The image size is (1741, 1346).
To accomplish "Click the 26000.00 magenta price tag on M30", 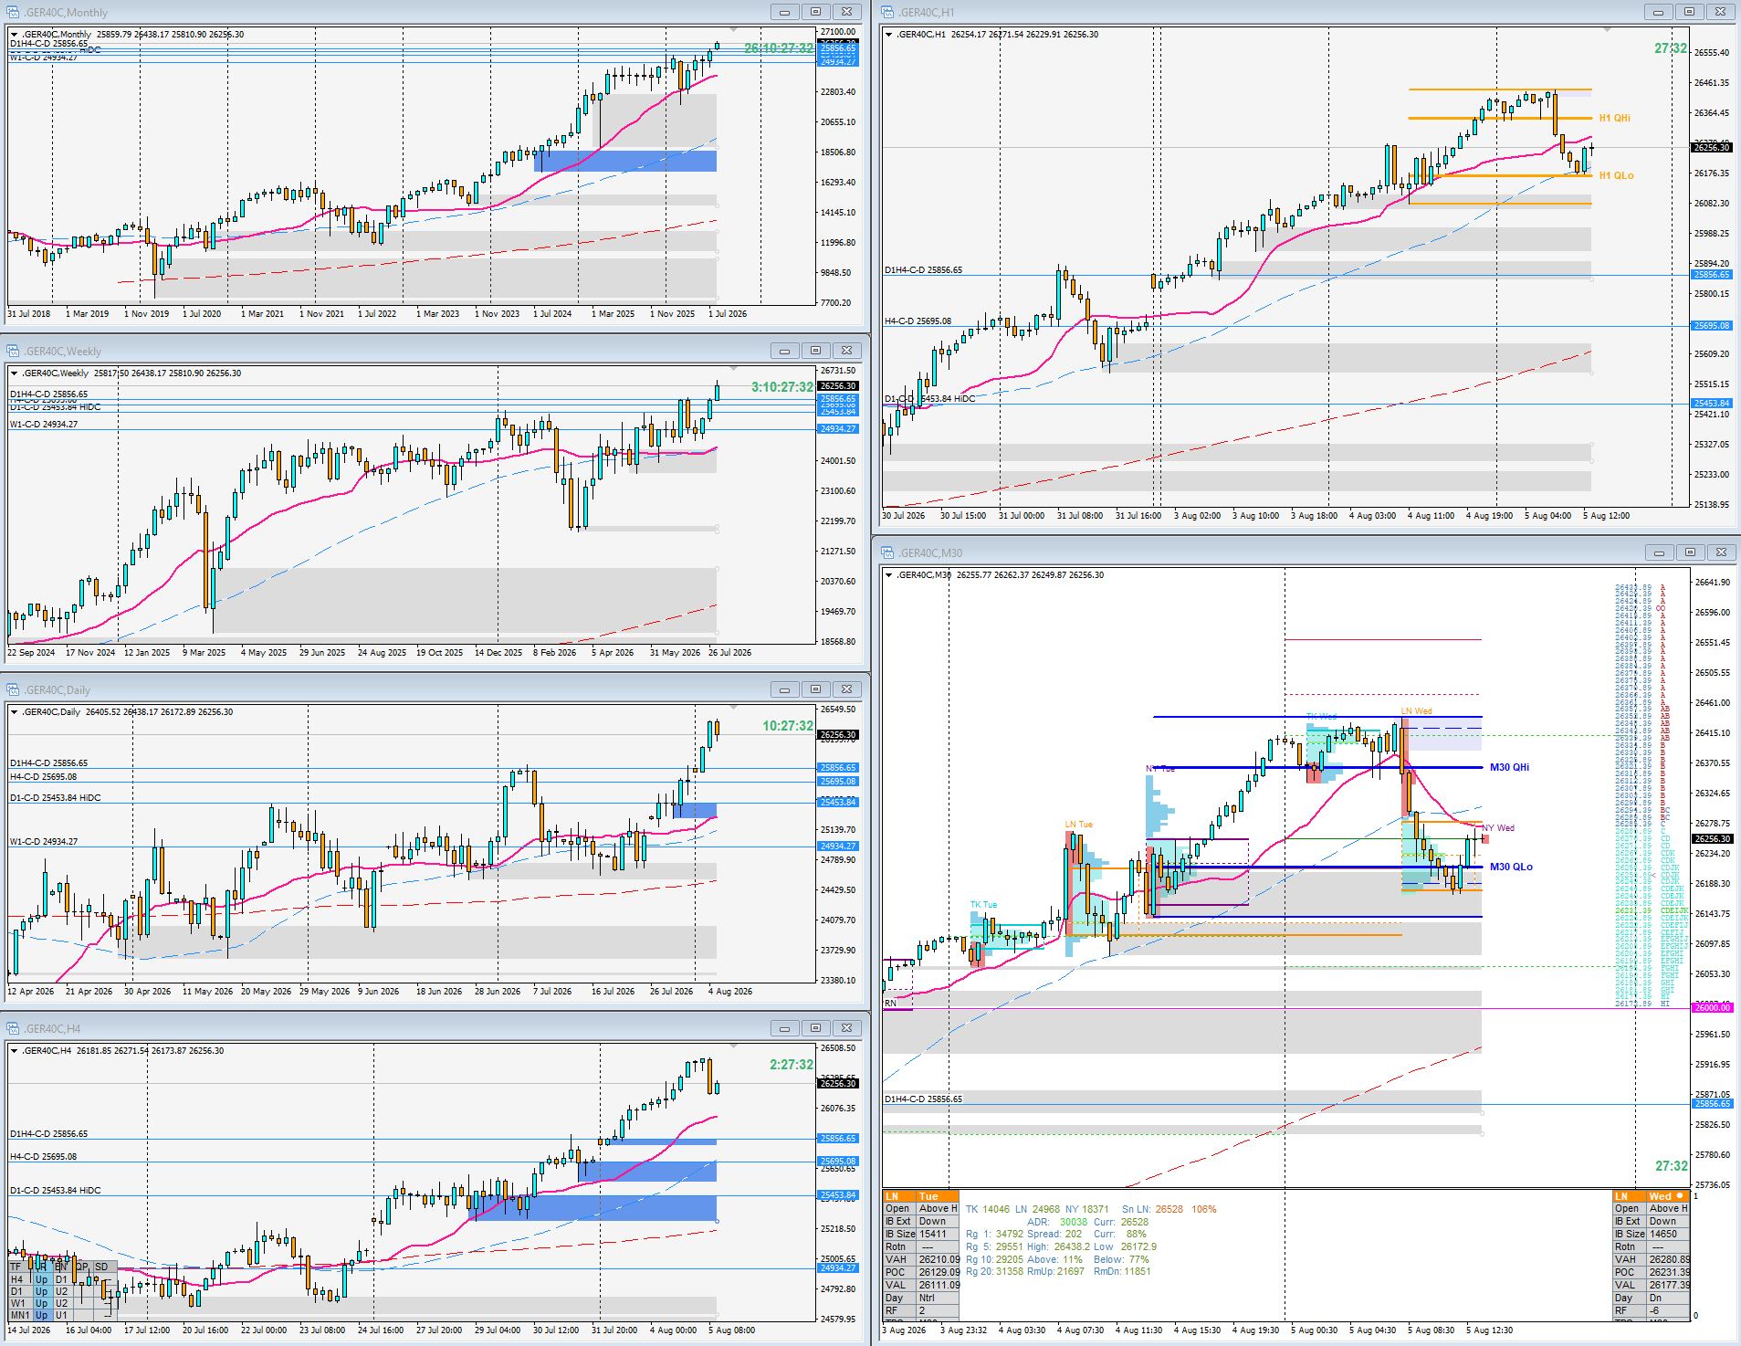I will pyautogui.click(x=1712, y=1007).
